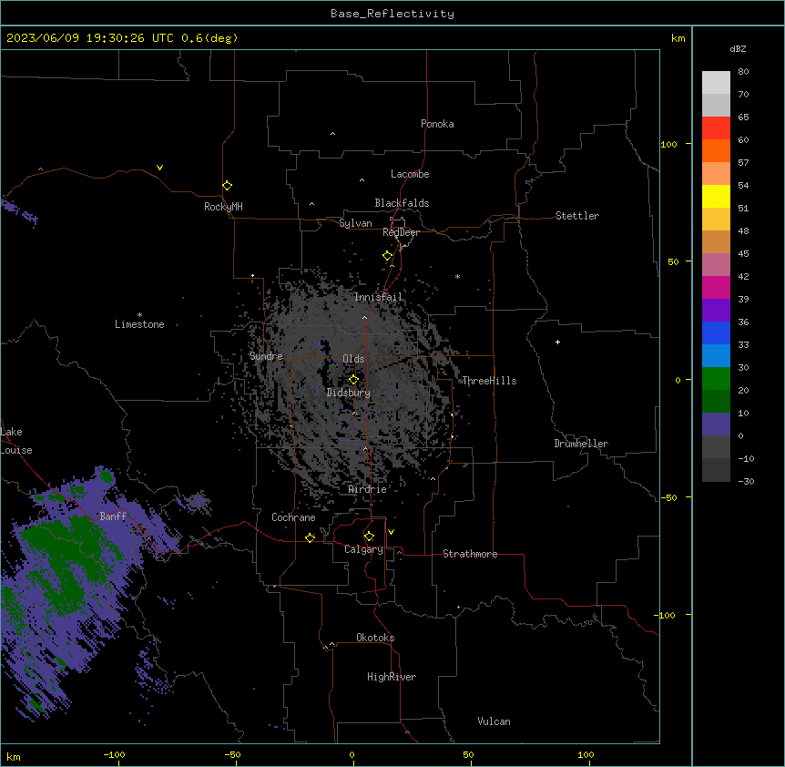This screenshot has width=785, height=767.
Task: Click the yellow diamond marker above RockyMH
Action: click(x=228, y=186)
